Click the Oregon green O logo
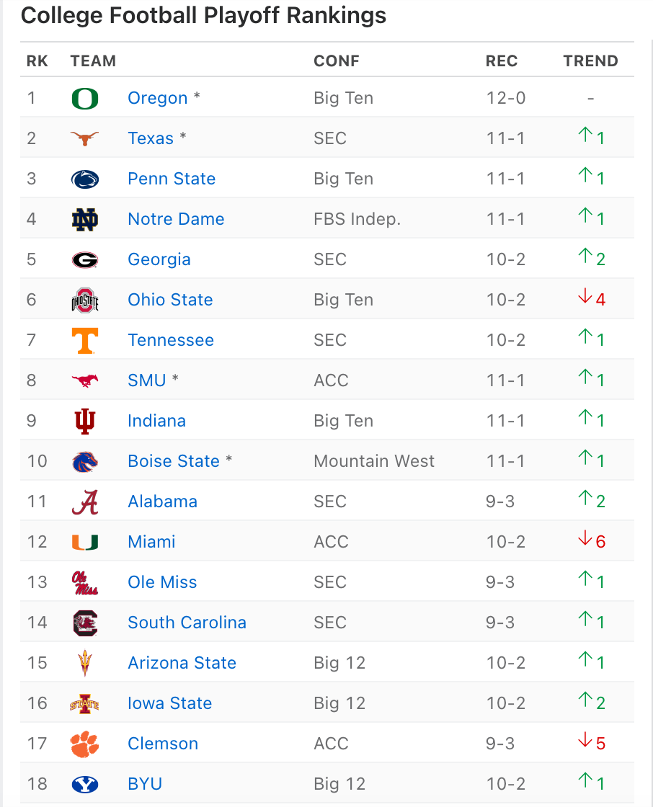The image size is (653, 807). (85, 98)
